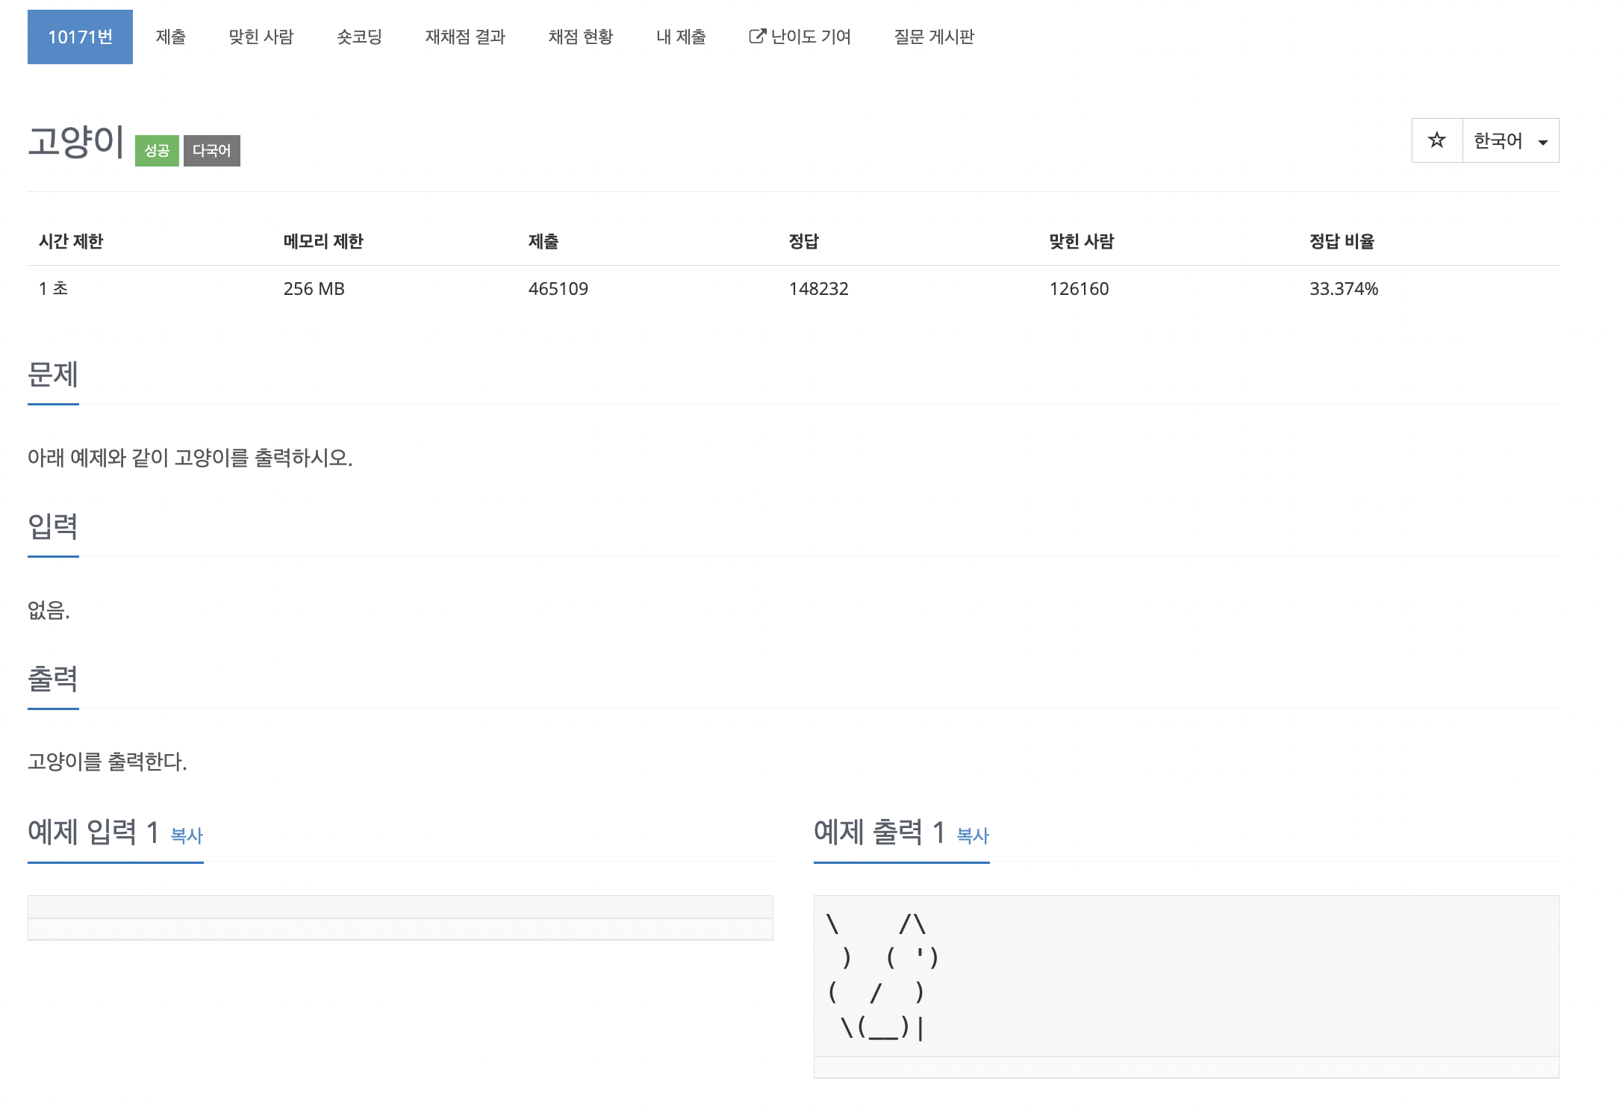Copy example input with 복사 link

point(187,835)
